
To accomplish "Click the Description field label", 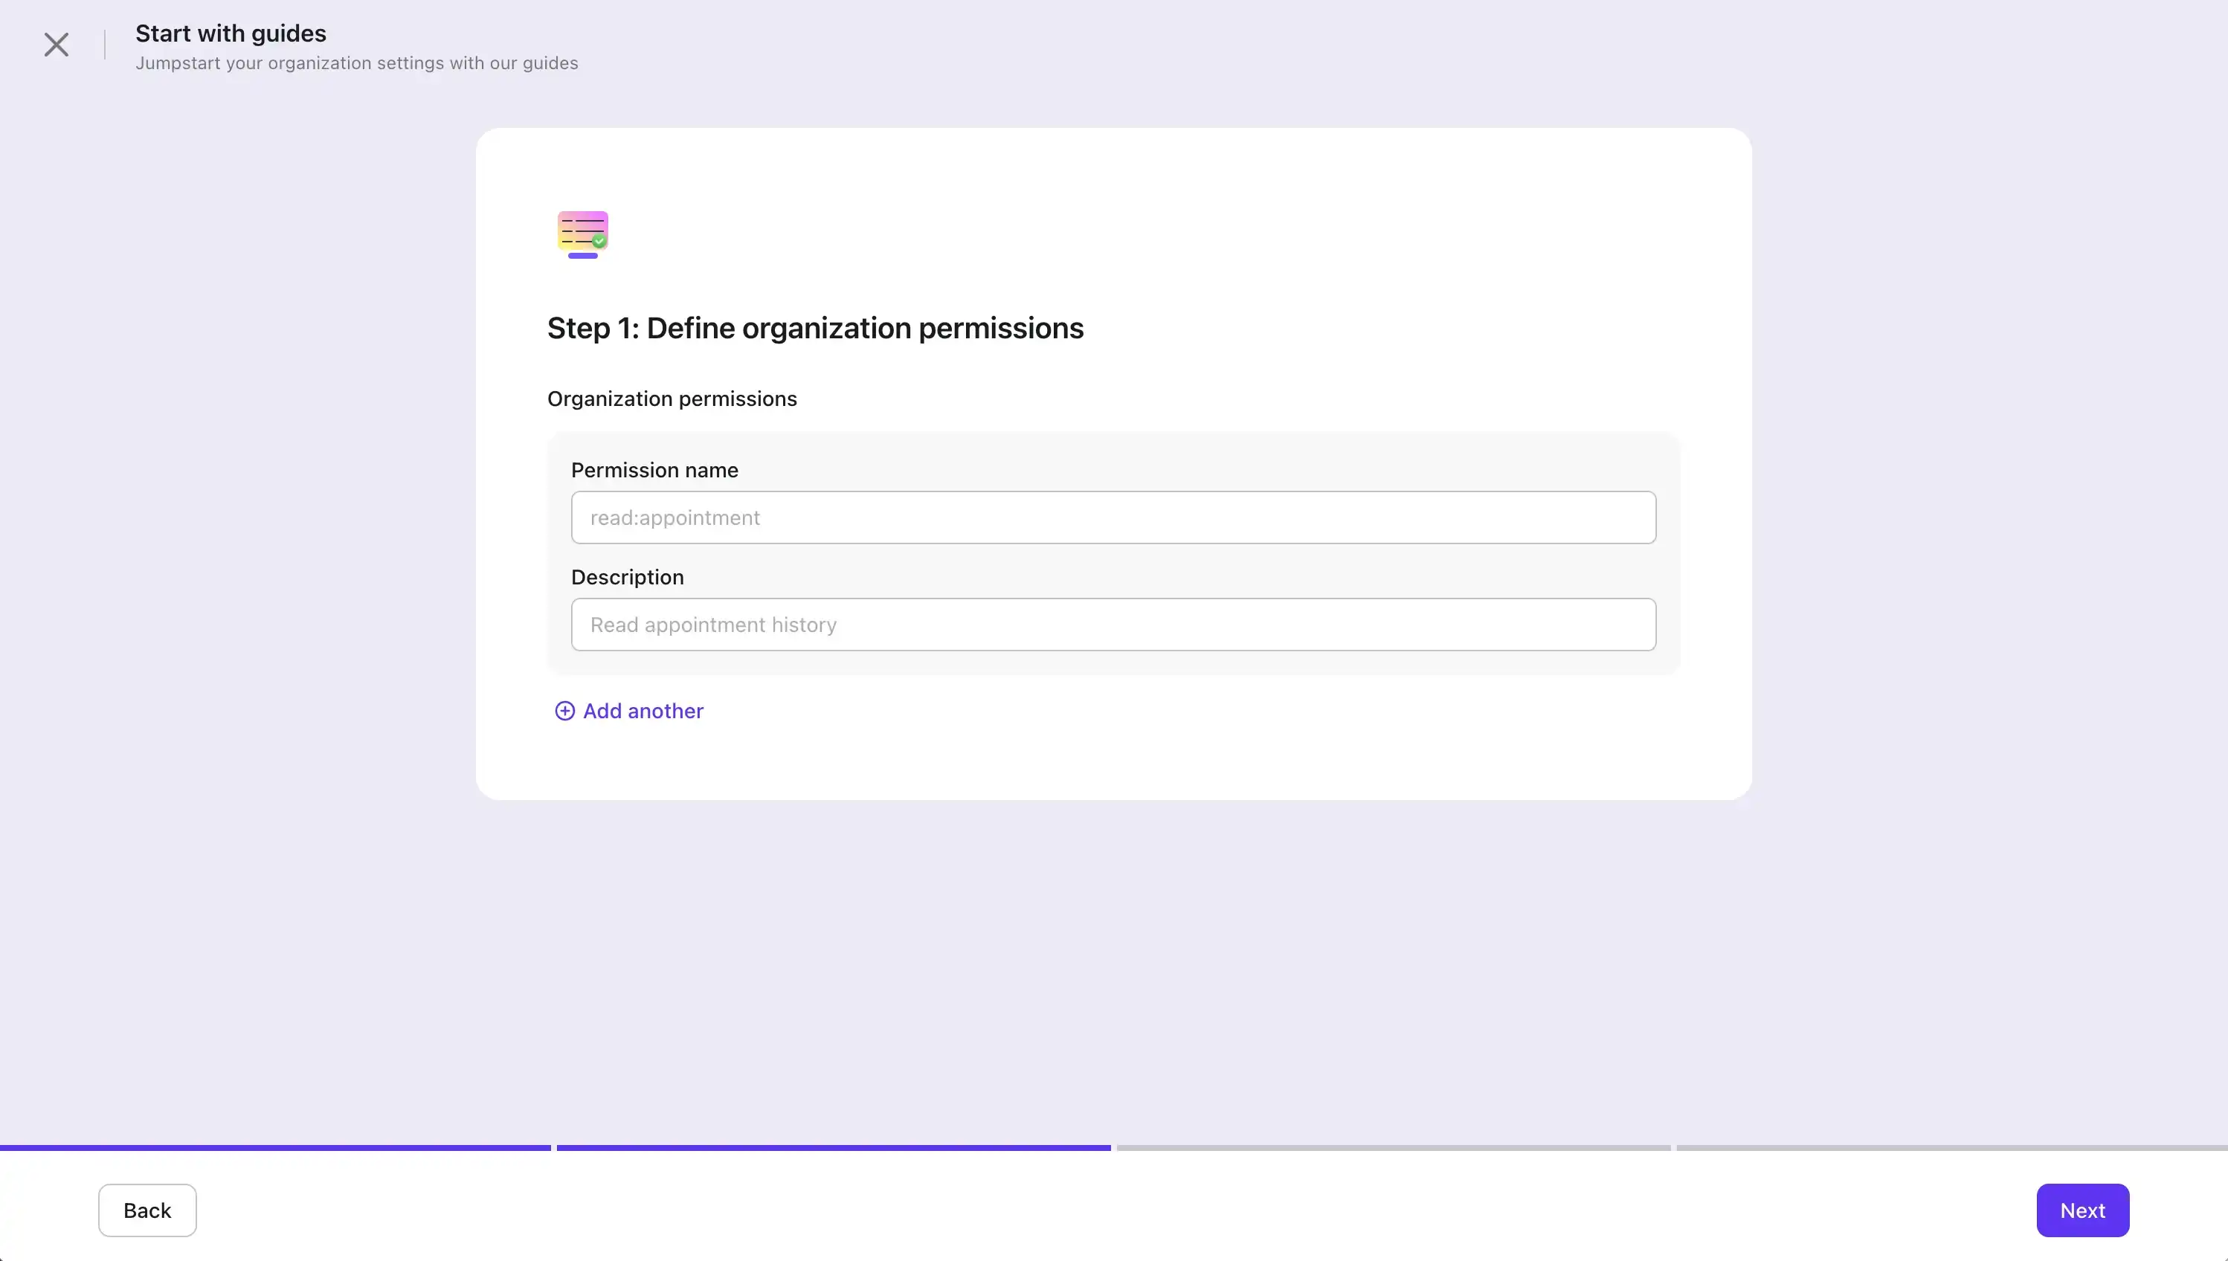I will pos(627,577).
